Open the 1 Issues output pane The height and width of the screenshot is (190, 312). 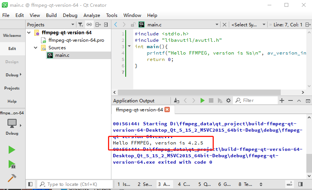[x=124, y=184]
